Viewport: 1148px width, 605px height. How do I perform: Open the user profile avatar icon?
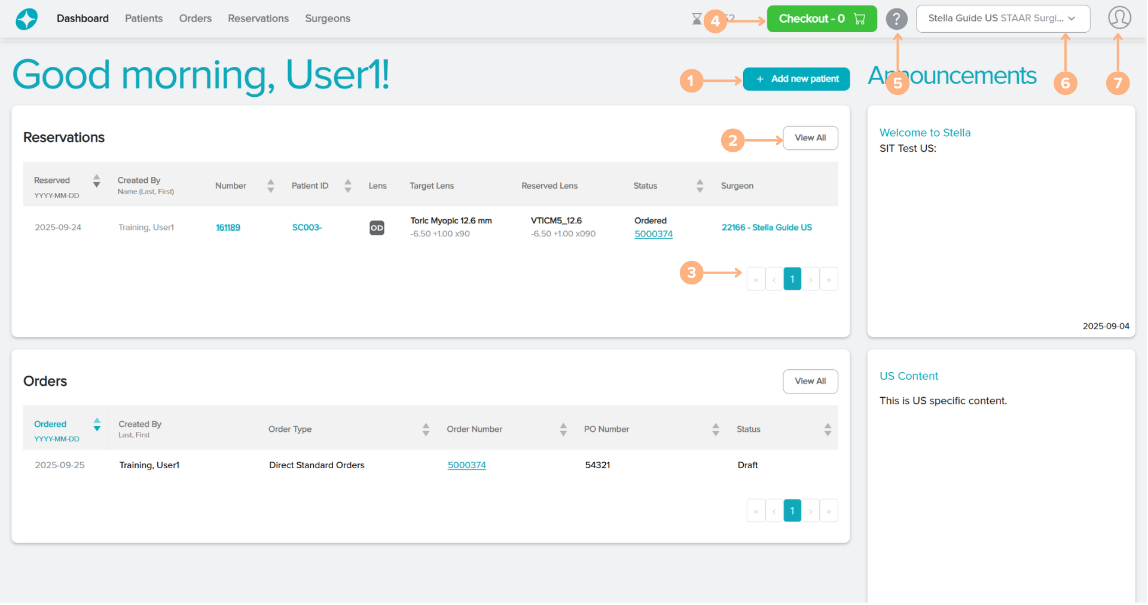coord(1119,18)
